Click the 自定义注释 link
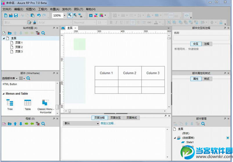The image size is (233, 162). point(108,123)
